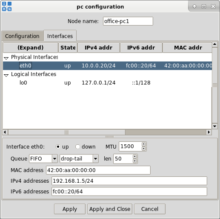Click the vertical scrollbar up arrow
This screenshot has width=220, height=219.
215,44
